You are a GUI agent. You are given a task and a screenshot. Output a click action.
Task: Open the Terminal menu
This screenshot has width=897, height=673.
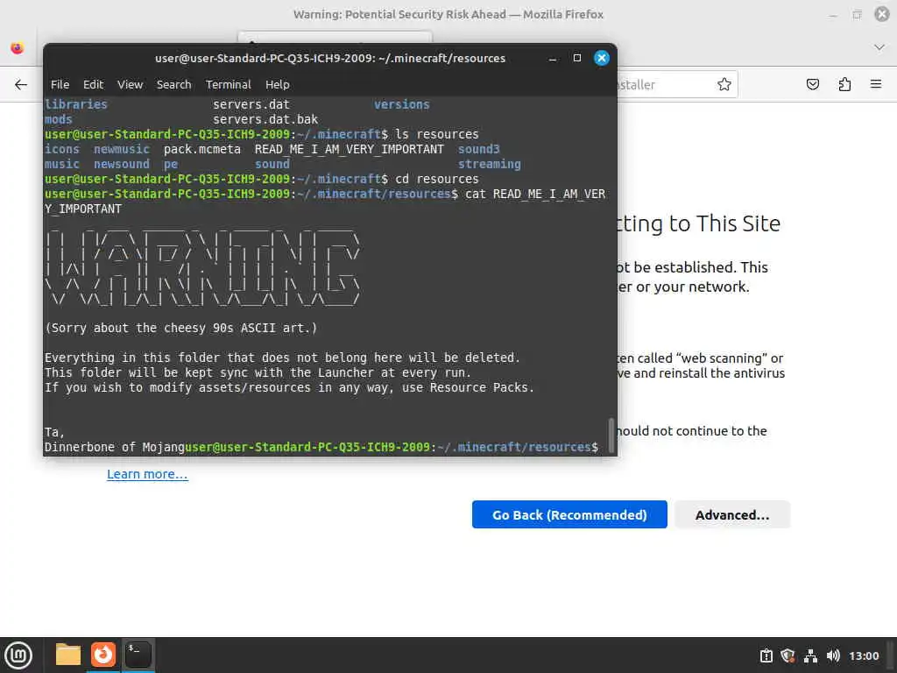[x=229, y=85]
